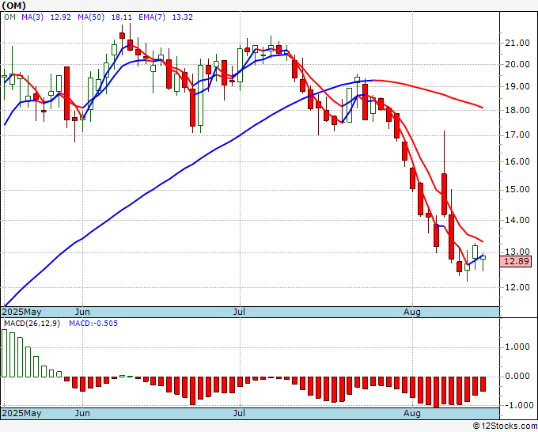The height and width of the screenshot is (432, 538).
Task: Select the MA(3) legend label
Action: tap(32, 17)
